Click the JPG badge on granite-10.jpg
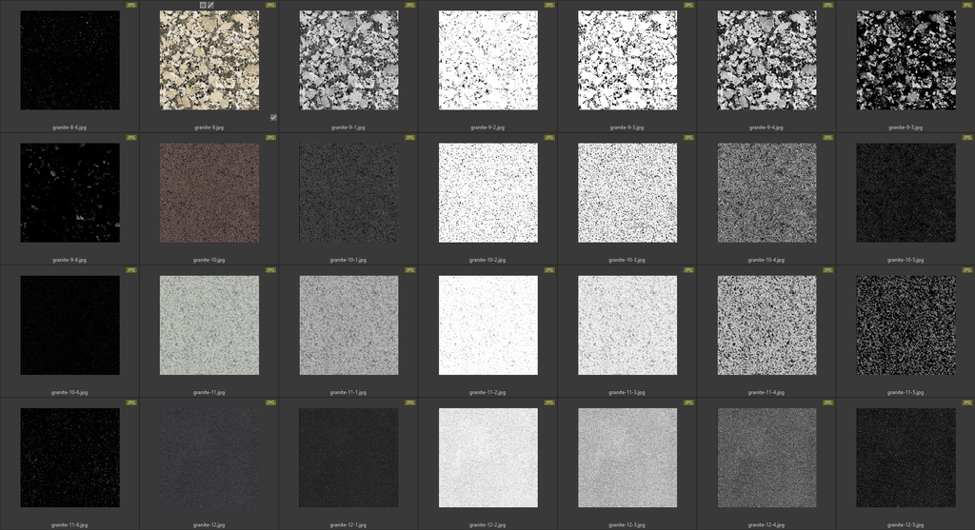The image size is (975, 530). point(270,137)
